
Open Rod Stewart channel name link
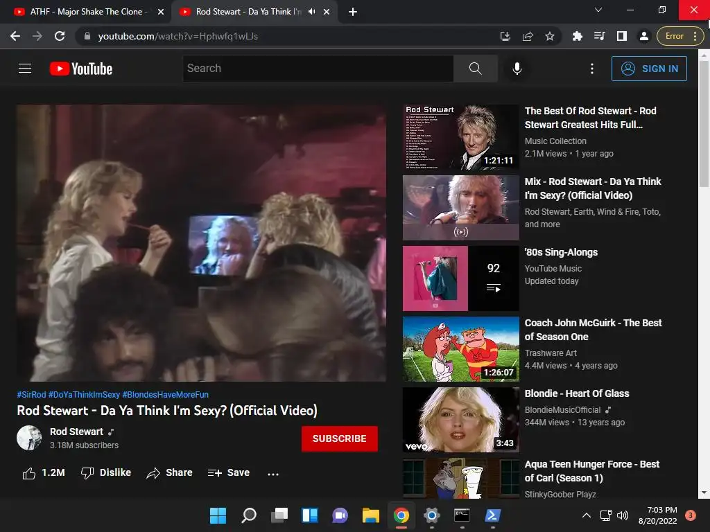click(76, 432)
